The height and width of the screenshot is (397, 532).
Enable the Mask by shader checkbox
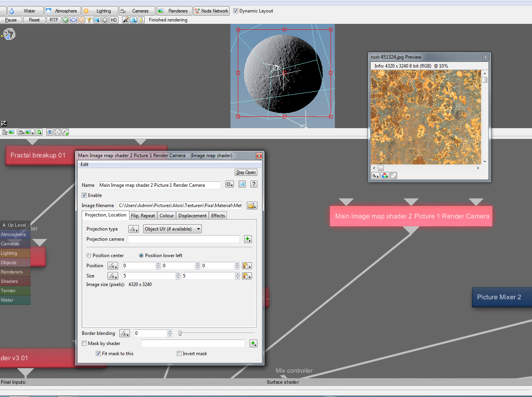(84, 343)
